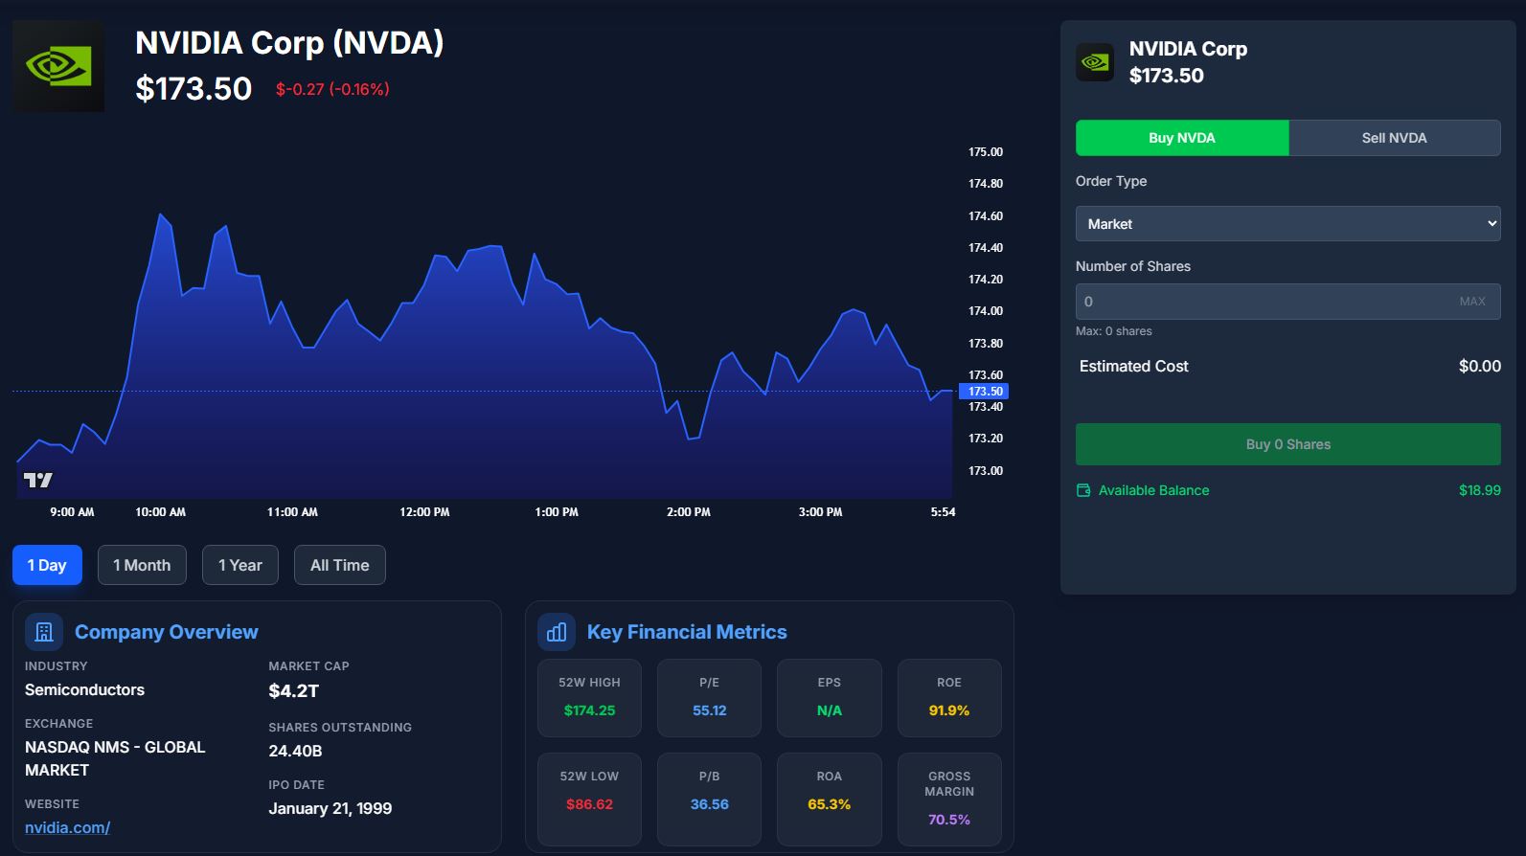Open the Order Type Market dropdown
Viewport: 1526px width, 856px height.
coord(1288,224)
